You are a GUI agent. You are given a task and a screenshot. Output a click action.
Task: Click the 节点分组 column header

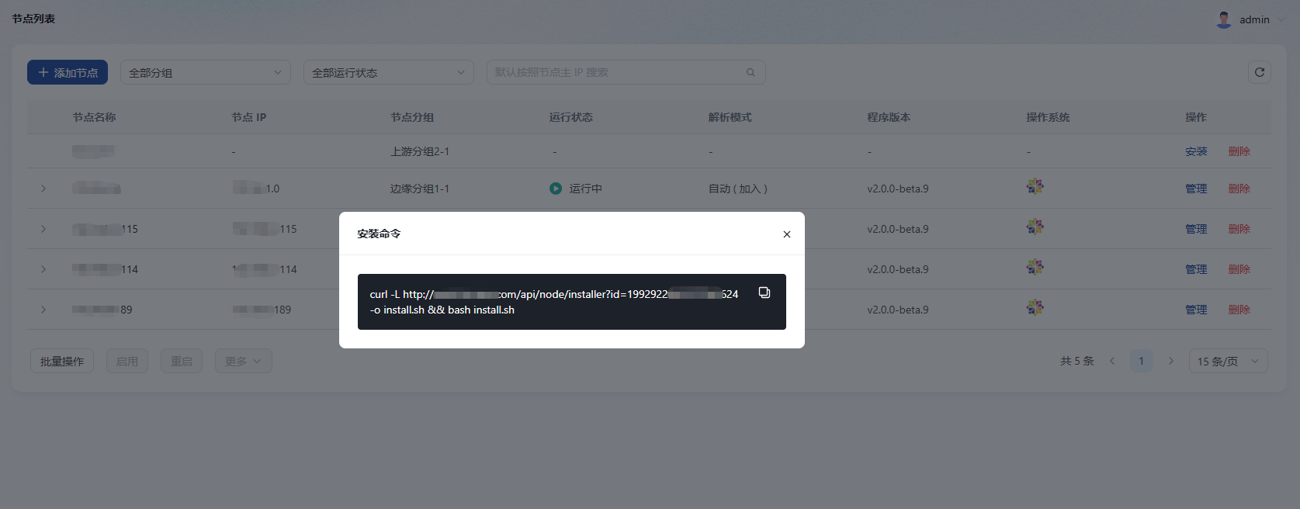[x=412, y=117]
